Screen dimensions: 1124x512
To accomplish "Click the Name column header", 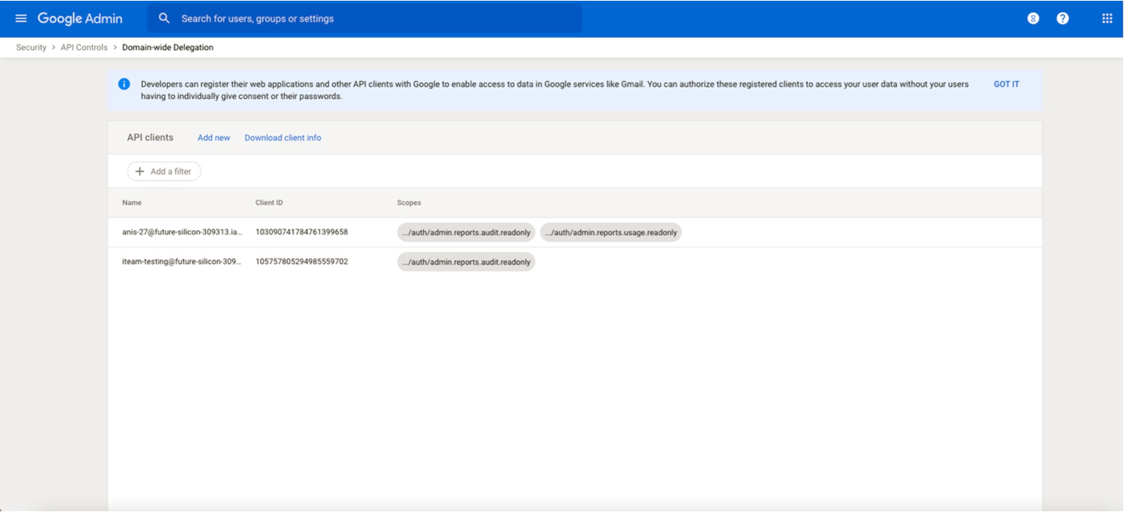I will point(132,203).
